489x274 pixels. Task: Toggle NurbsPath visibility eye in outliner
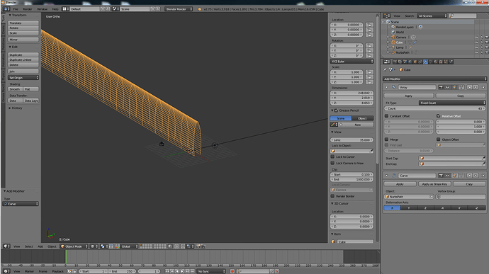476,52
